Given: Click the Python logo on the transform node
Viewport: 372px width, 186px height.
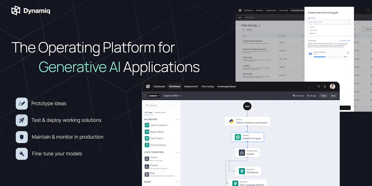Looking at the screenshot, I should click(231, 121).
